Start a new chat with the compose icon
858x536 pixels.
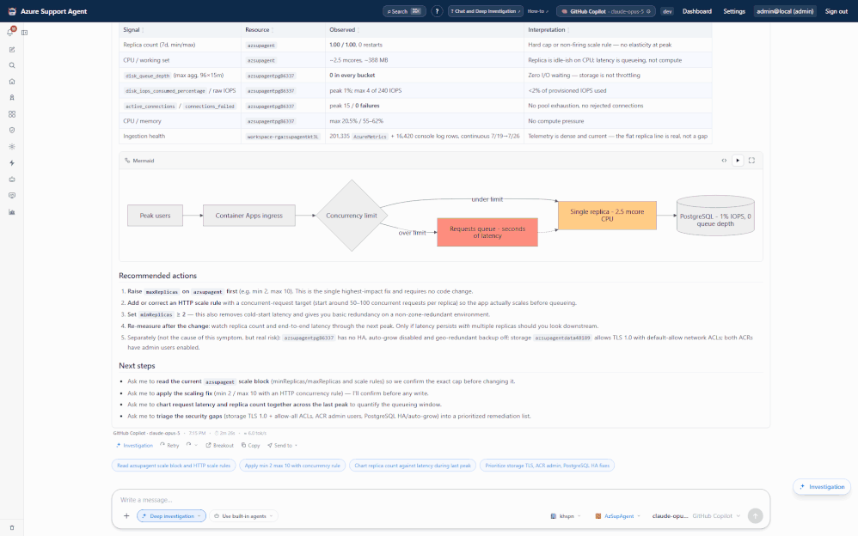pyautogui.click(x=12, y=50)
